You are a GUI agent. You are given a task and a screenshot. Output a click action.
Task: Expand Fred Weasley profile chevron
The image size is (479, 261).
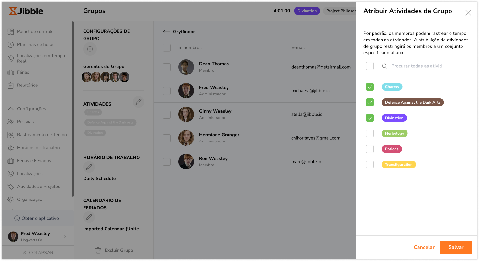[x=65, y=236]
